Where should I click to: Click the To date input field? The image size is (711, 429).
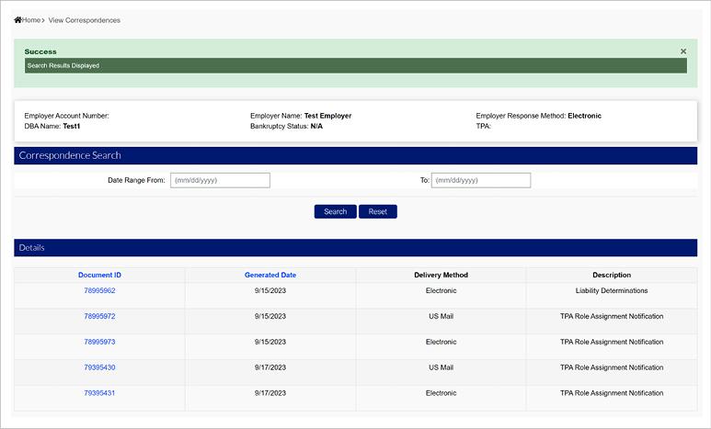[x=481, y=180]
